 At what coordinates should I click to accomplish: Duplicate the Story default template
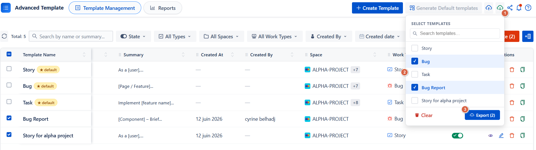(x=522, y=70)
